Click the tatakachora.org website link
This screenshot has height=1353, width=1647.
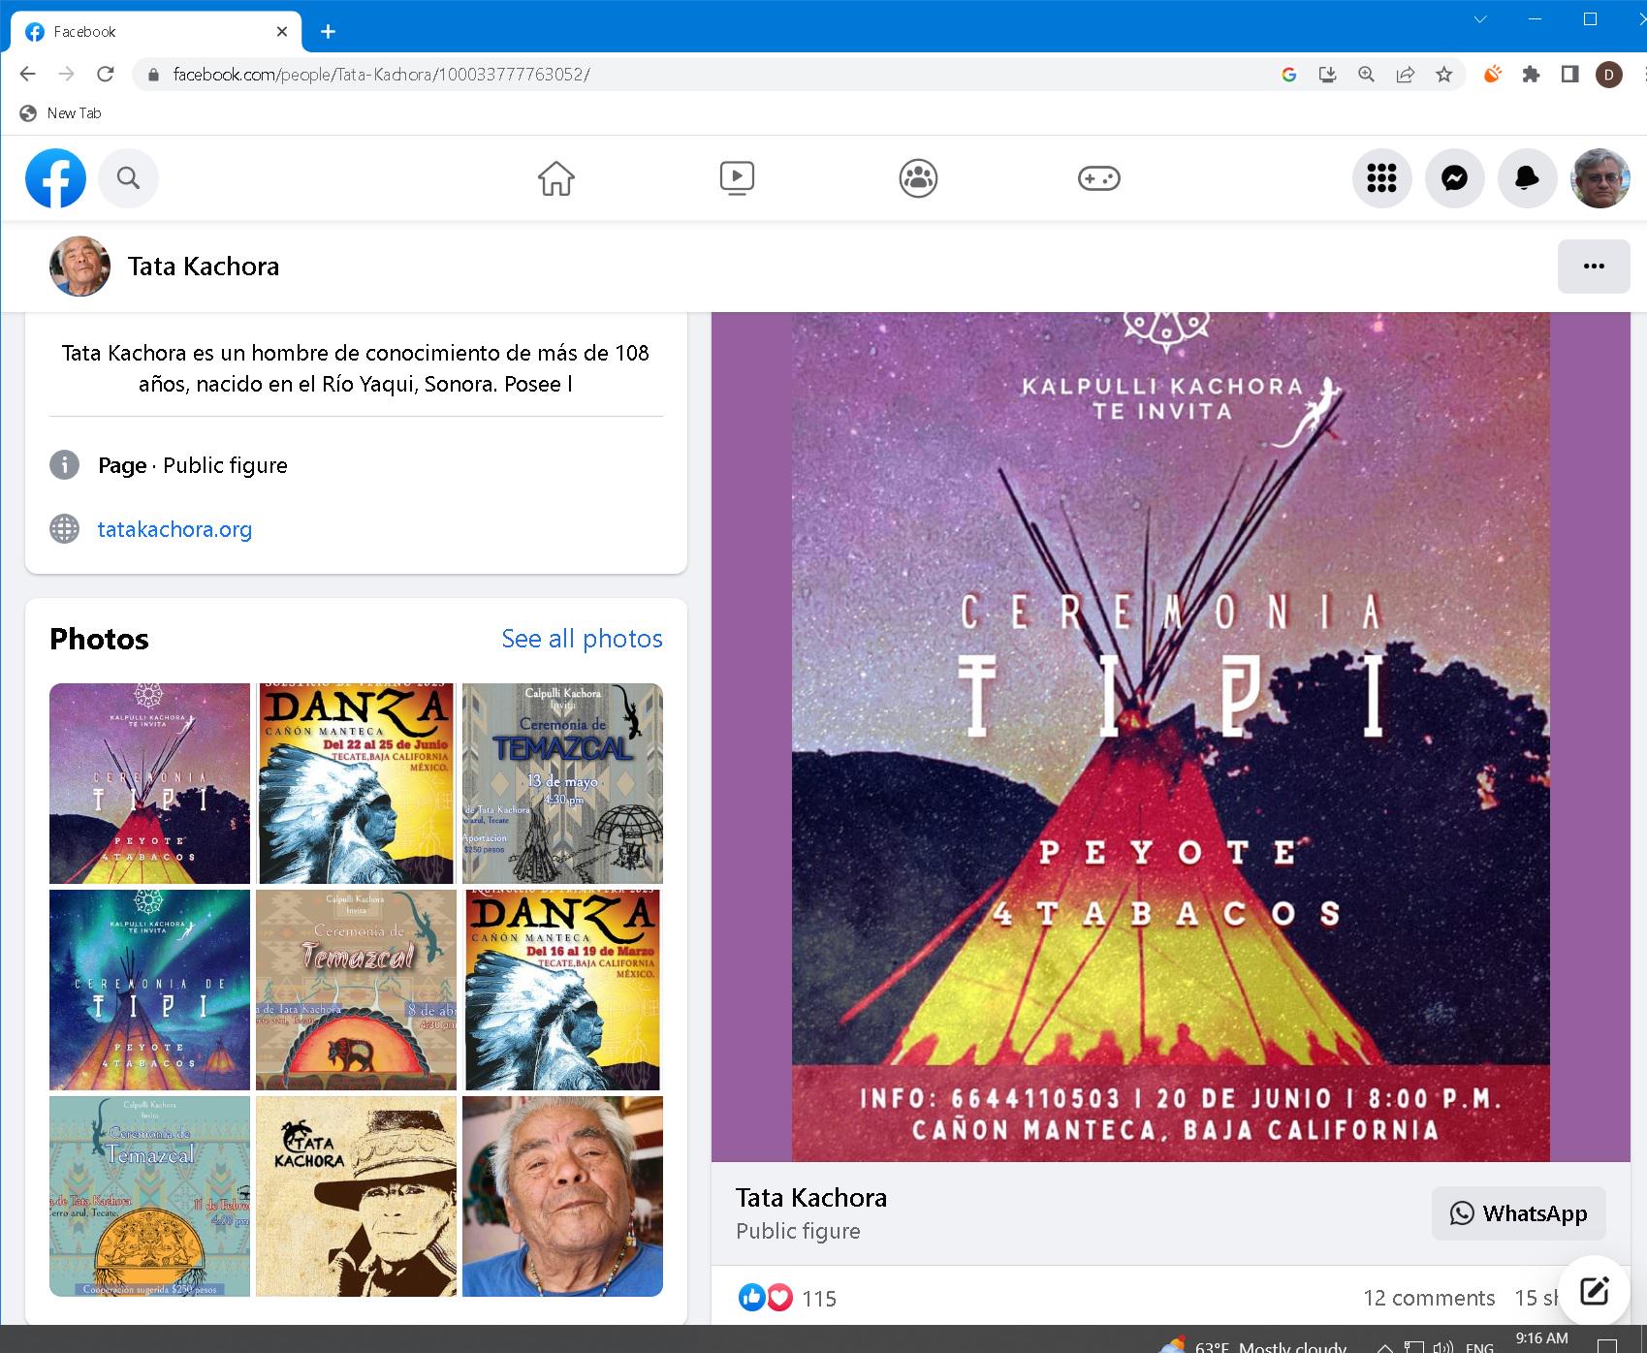[x=174, y=529]
